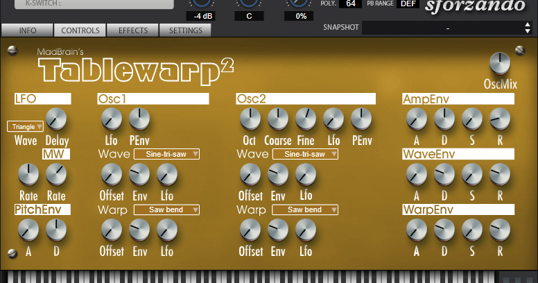Click Osc1 Warp Env knob
The height and width of the screenshot is (283, 538).
tap(139, 230)
